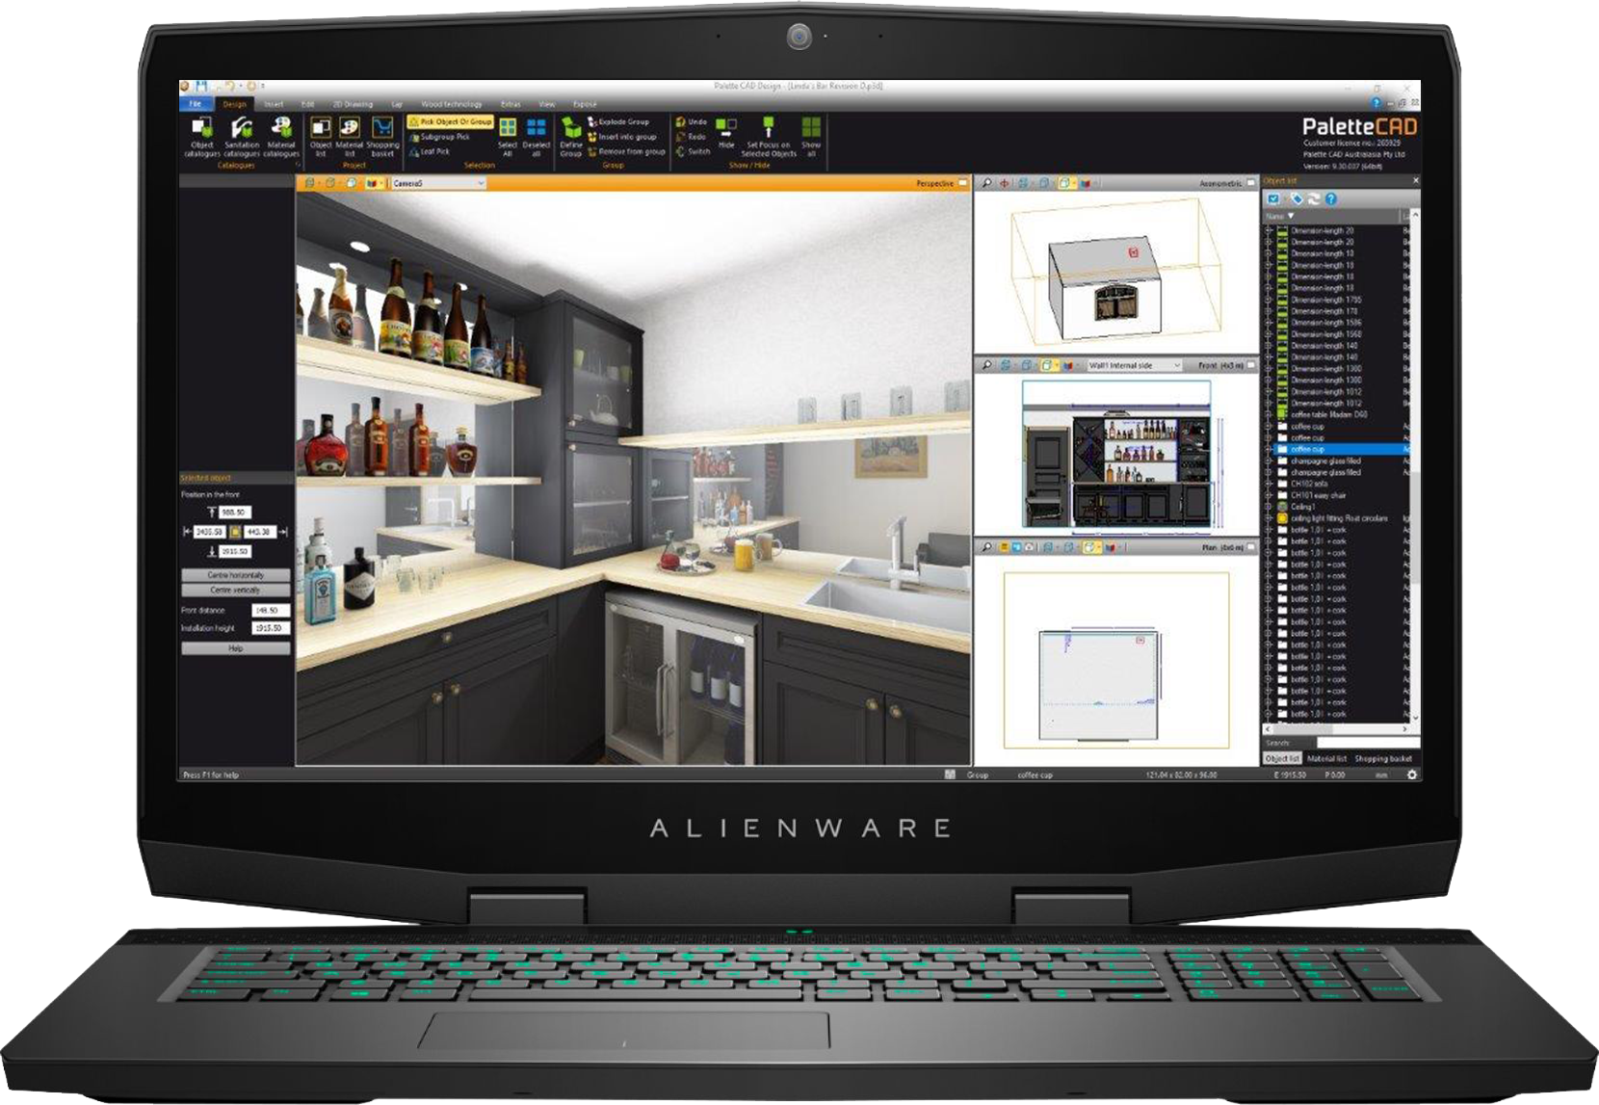Open the Camera5 dropdown
This screenshot has height=1105, width=1599.
click(437, 183)
